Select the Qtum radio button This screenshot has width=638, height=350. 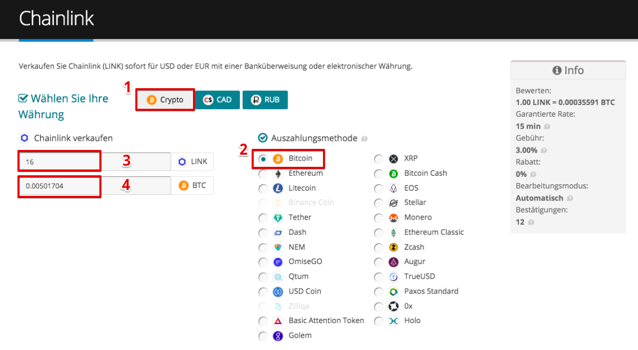[263, 277]
